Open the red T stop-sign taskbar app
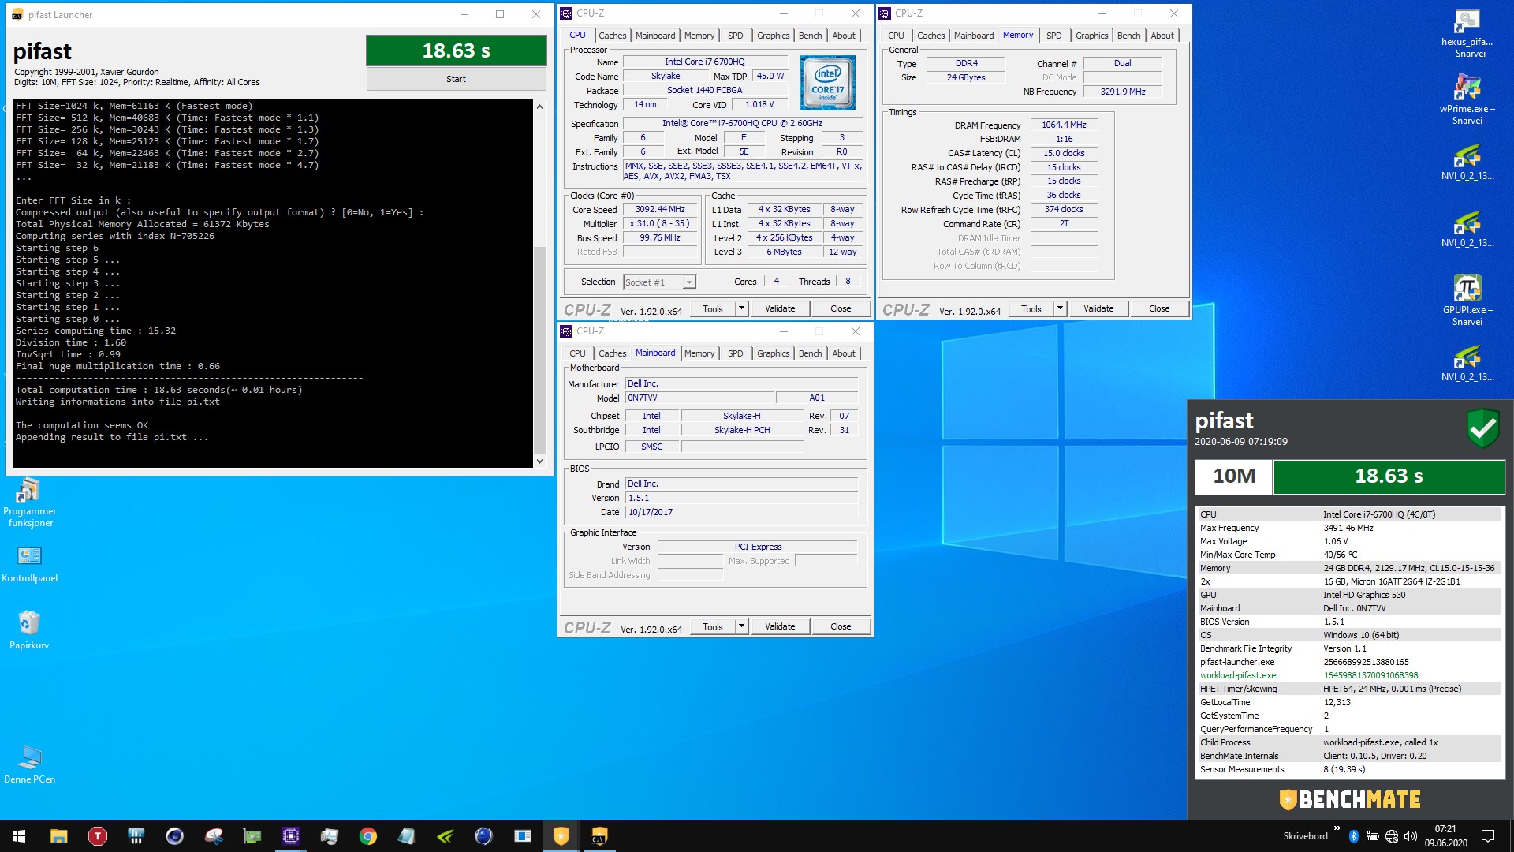This screenshot has width=1514, height=852. click(x=97, y=836)
